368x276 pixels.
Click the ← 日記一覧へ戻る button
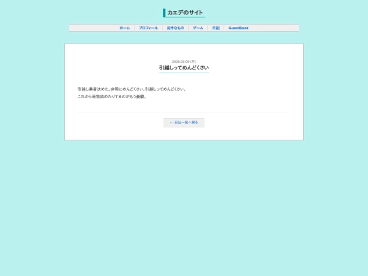184,123
